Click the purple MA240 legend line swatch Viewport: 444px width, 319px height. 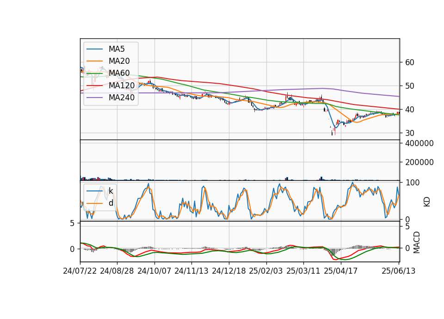click(x=94, y=98)
